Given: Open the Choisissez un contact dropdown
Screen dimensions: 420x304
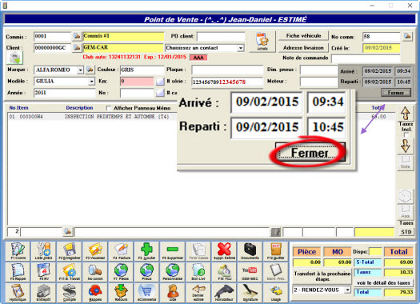Looking at the screenshot, I should pos(241,48).
